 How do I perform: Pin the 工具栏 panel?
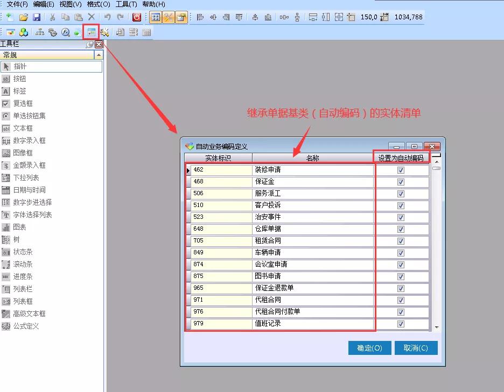pos(90,44)
